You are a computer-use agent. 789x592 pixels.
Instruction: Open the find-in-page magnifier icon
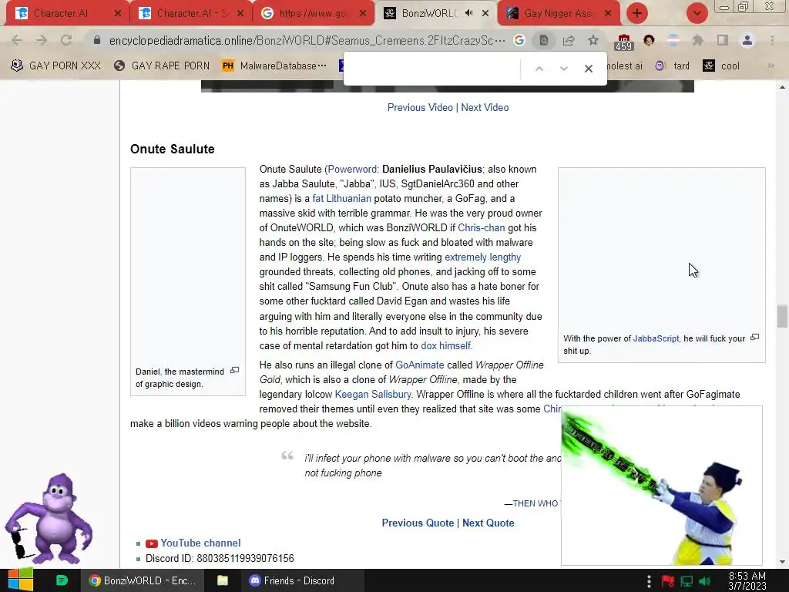pos(544,40)
